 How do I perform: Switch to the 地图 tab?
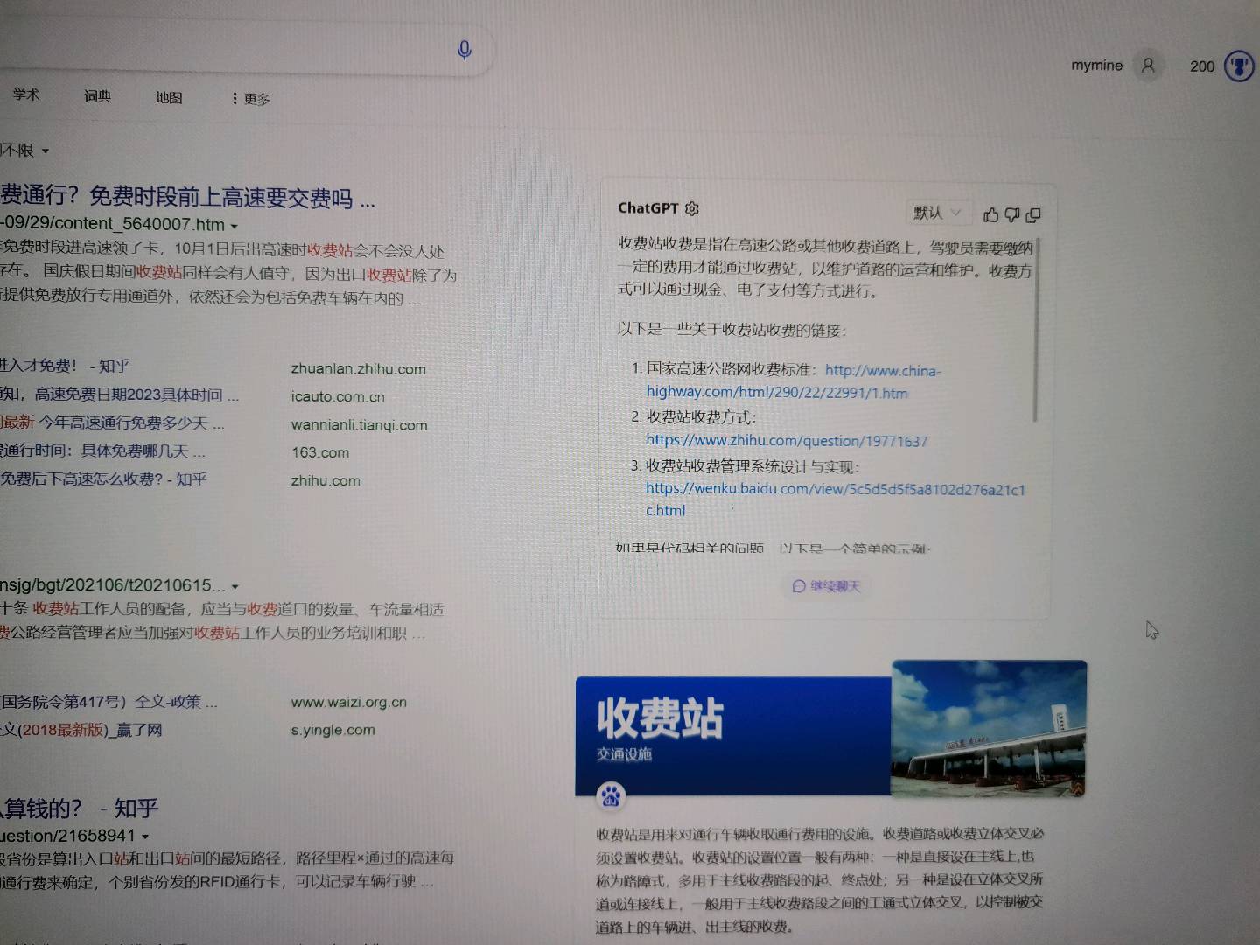point(169,97)
